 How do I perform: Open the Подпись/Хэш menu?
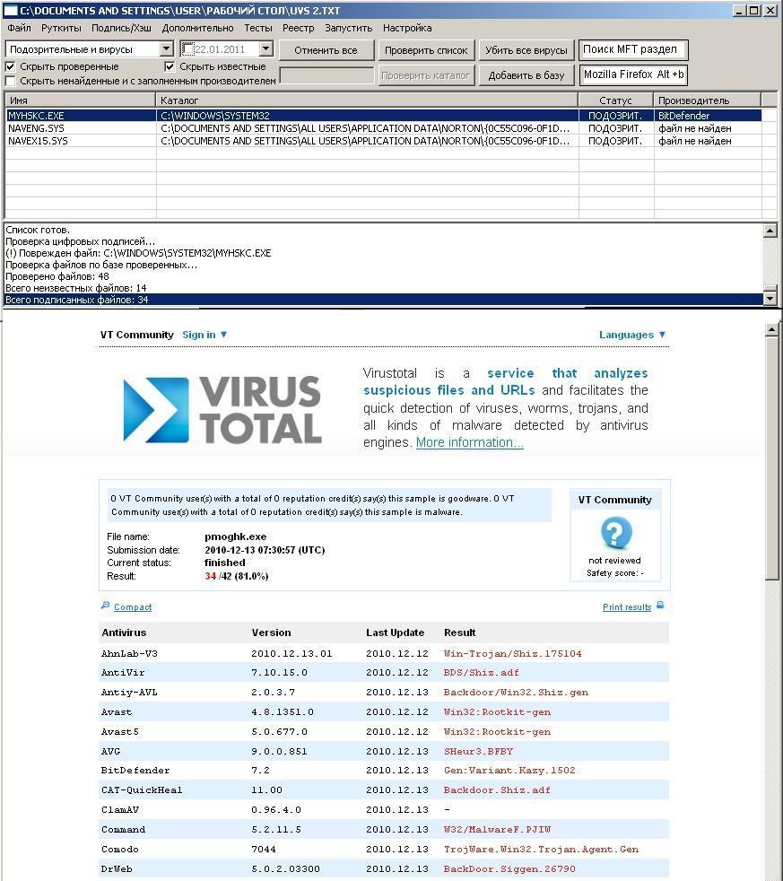pos(121,28)
